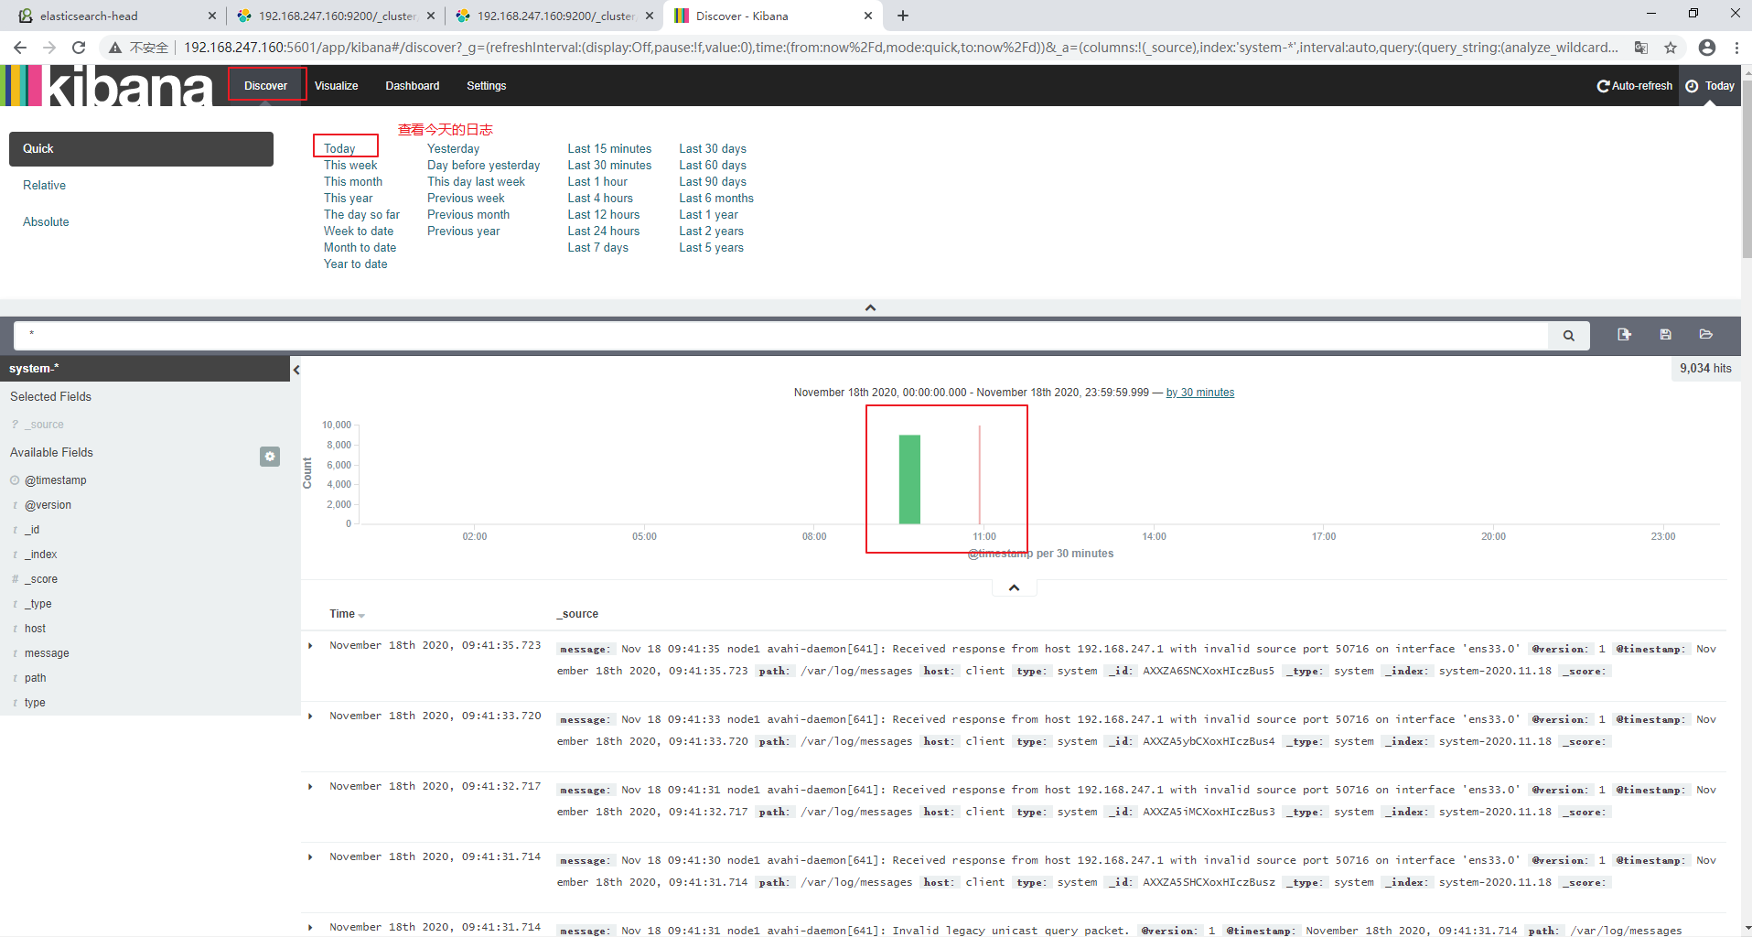
Task: Click the _id field
Action: (x=32, y=530)
